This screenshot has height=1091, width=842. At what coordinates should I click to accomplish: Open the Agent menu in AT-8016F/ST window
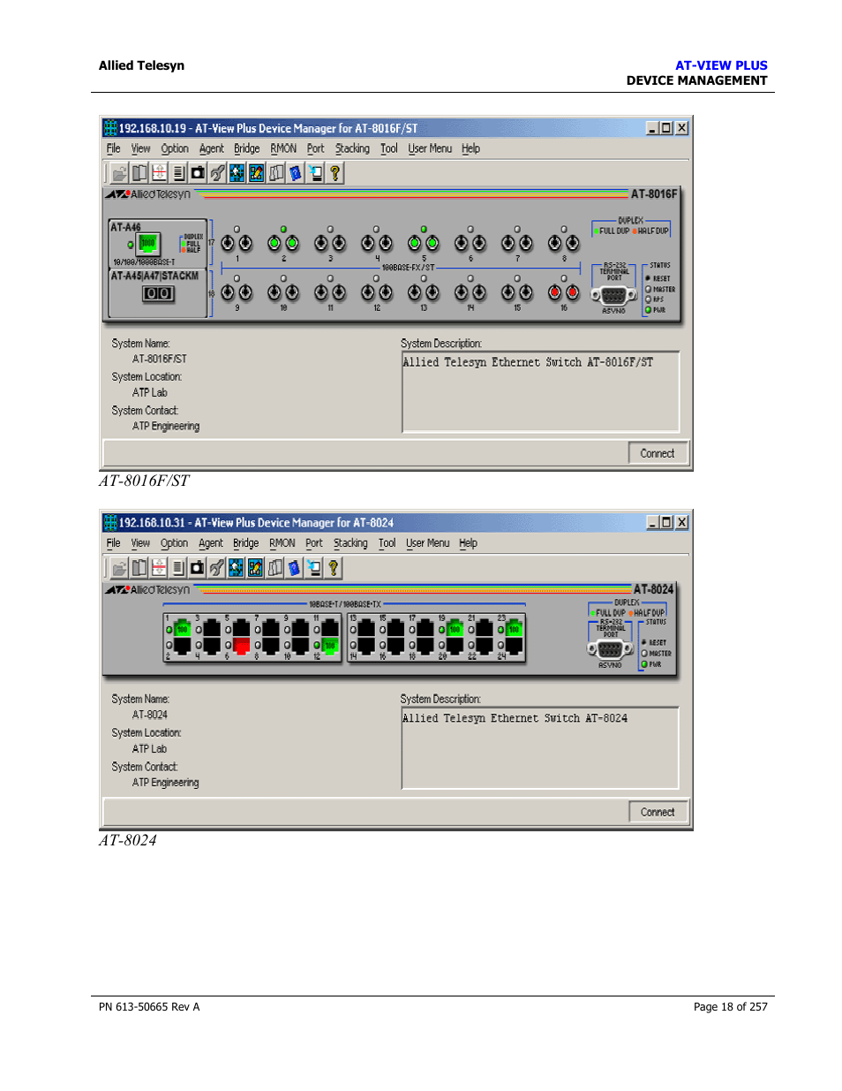(212, 148)
